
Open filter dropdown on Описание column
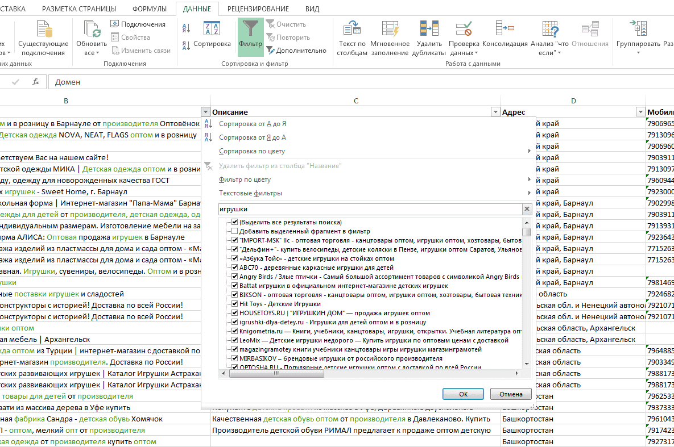pos(495,112)
